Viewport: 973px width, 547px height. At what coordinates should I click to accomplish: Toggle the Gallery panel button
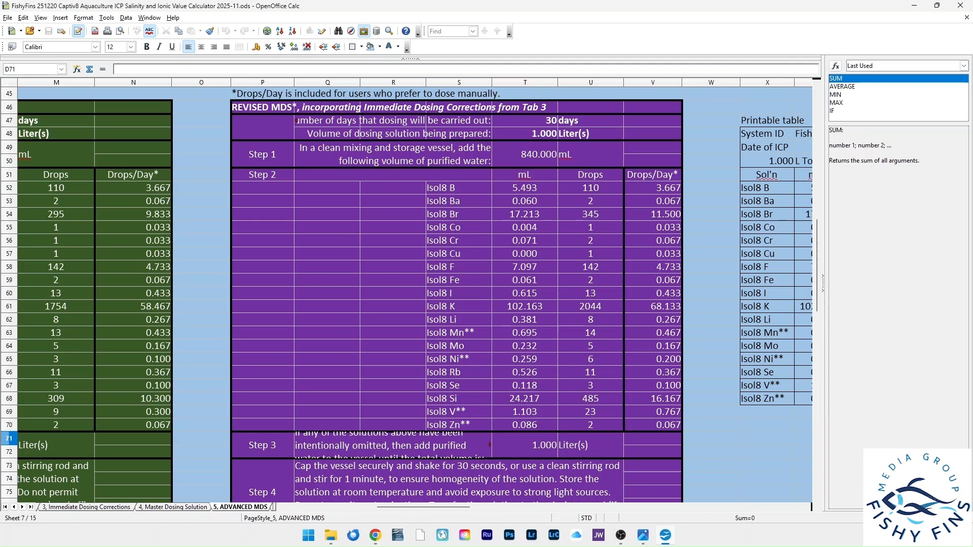coord(364,31)
